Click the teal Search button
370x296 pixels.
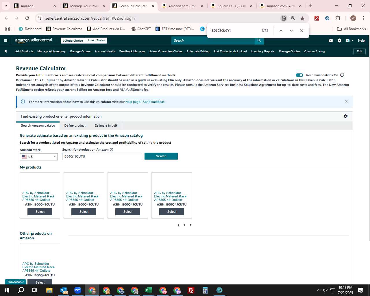[161, 156]
